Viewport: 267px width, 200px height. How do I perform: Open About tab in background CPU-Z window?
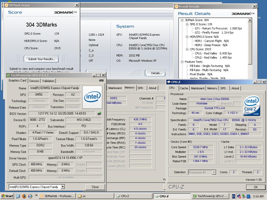point(152,88)
